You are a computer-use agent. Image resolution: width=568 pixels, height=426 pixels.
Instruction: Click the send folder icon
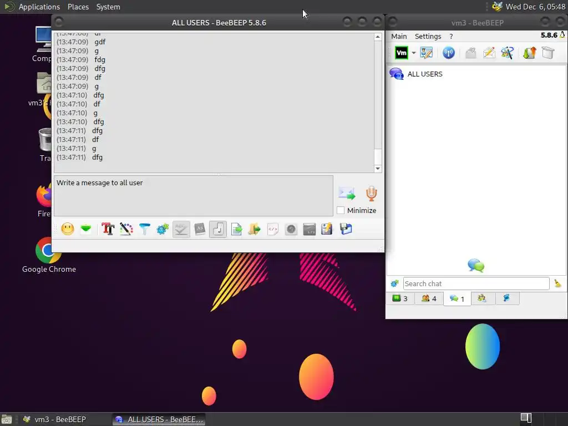coord(255,229)
